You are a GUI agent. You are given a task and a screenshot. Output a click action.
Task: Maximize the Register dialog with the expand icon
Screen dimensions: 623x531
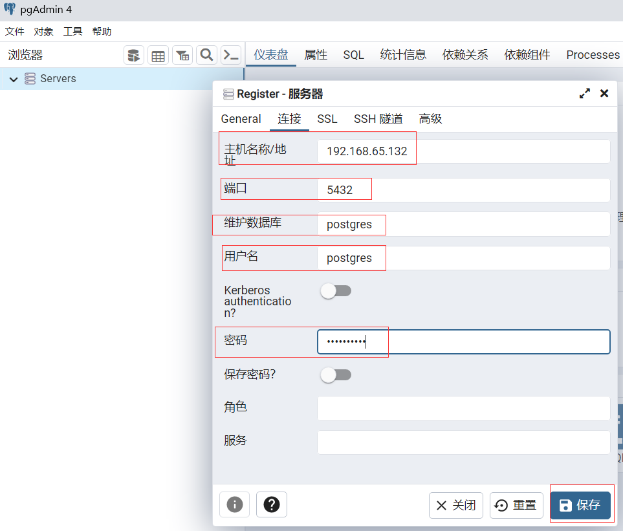(584, 93)
